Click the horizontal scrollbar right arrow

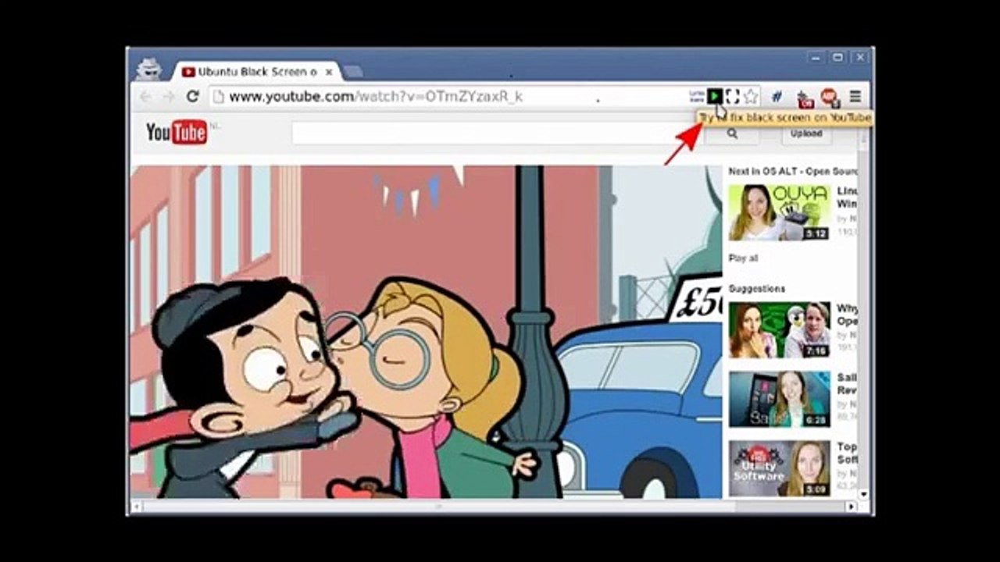(853, 507)
